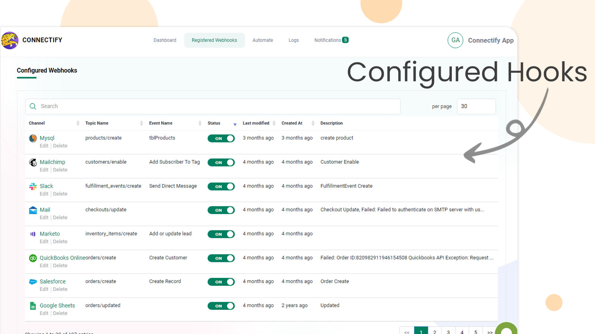Toggle the Slack webhook status switch
The height and width of the screenshot is (334, 595).
click(221, 186)
